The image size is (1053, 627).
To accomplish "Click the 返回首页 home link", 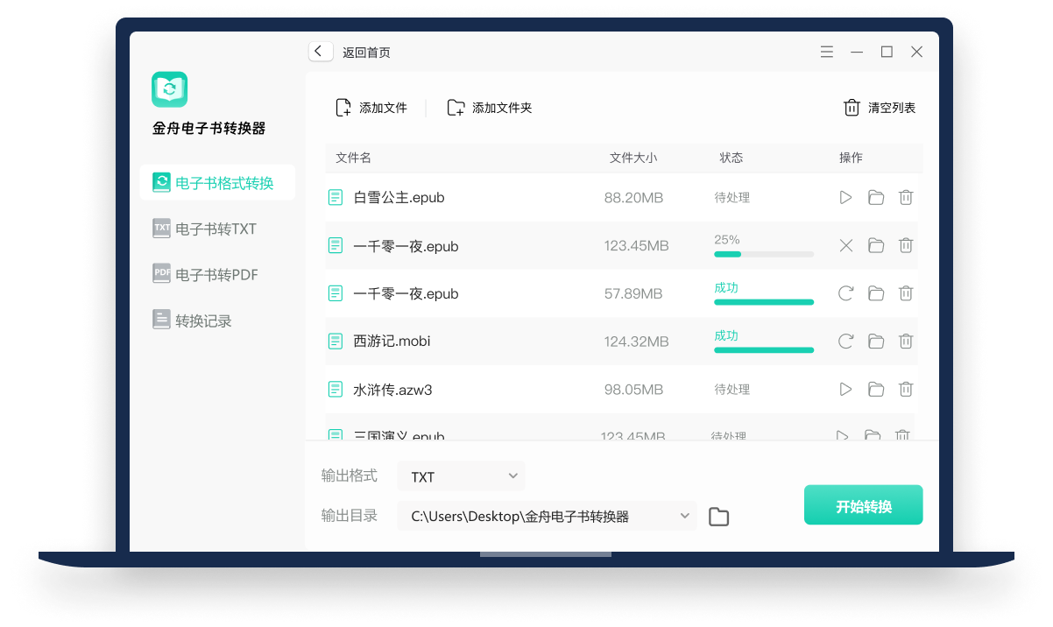I will click(366, 52).
